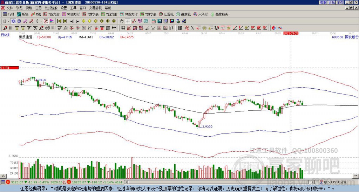Open the 文件 menu
359x192 pixels.
coord(10,8)
